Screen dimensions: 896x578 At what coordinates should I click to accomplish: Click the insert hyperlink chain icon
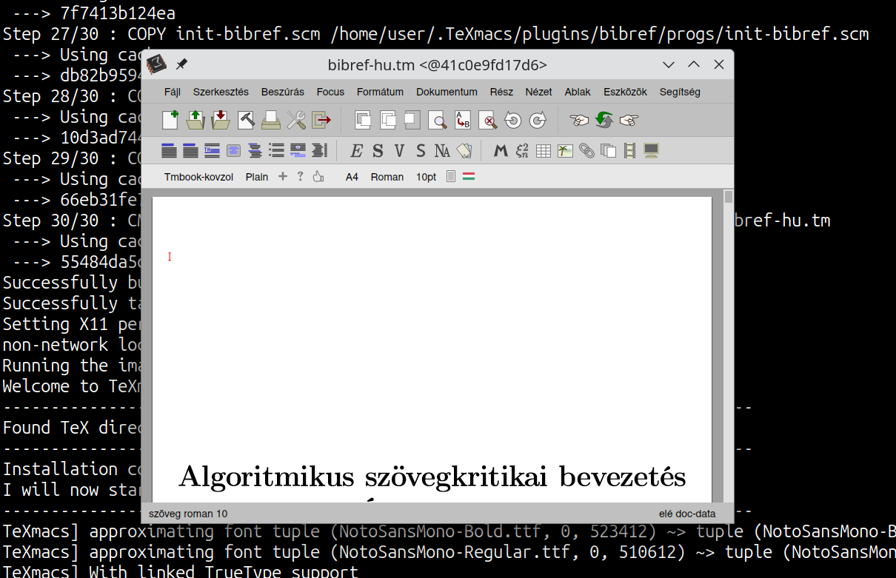(x=586, y=151)
